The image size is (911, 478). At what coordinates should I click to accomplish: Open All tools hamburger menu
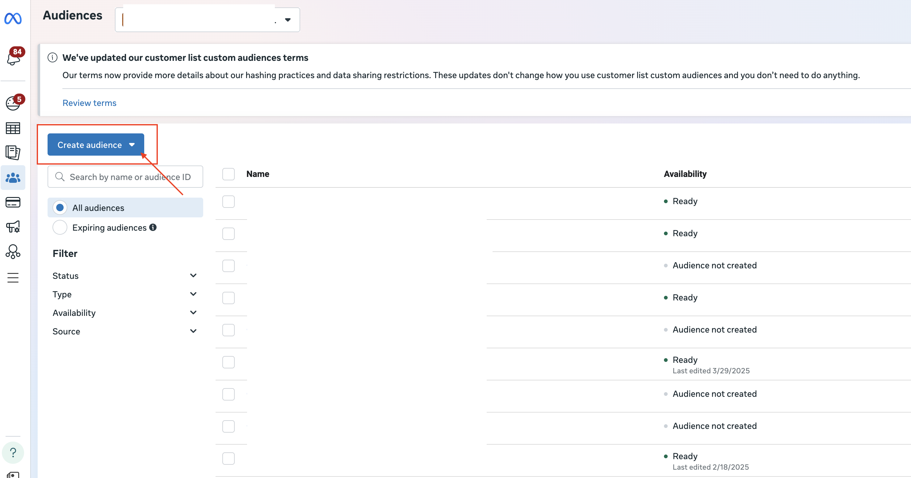click(x=13, y=278)
